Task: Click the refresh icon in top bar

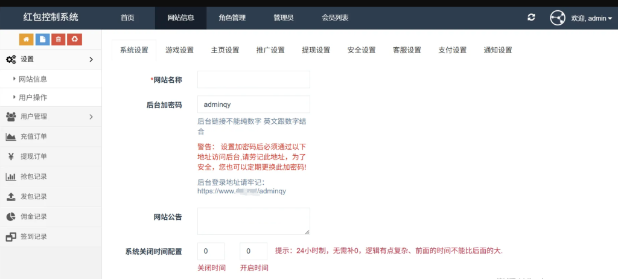Action: (531, 18)
